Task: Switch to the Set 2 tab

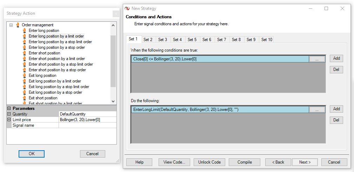Action: [148, 40]
